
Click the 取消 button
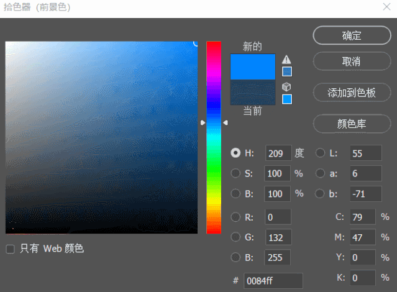[x=352, y=62]
